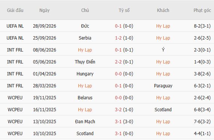Open the Hungary team link

[x=85, y=74]
